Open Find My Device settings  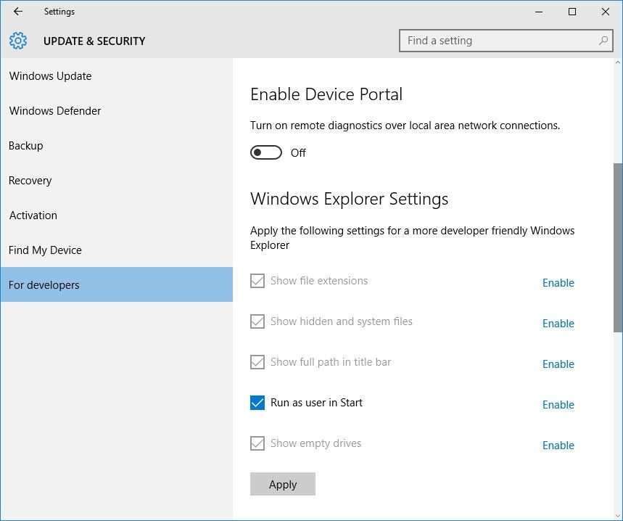[x=45, y=250]
